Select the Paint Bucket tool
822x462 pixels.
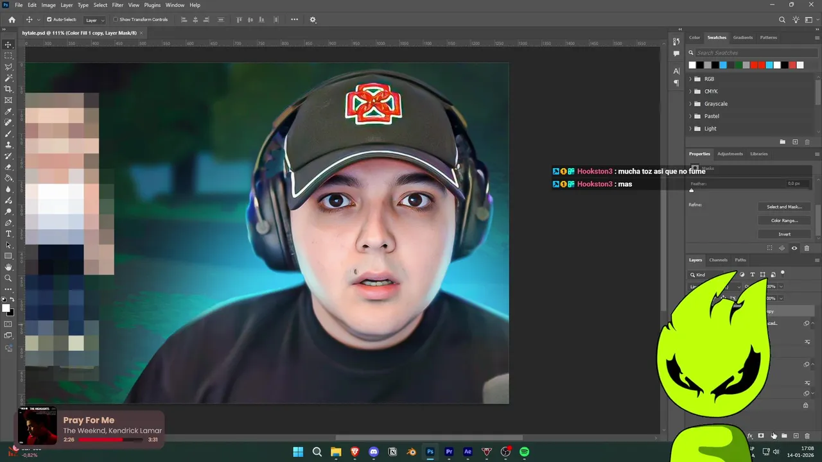pos(8,178)
